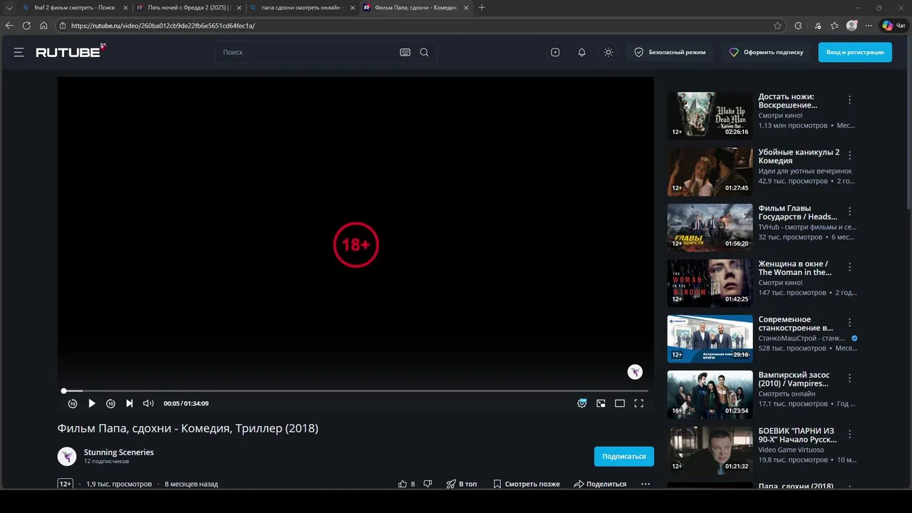Skip to the next video
Image resolution: width=912 pixels, height=513 pixels.
pyautogui.click(x=129, y=403)
